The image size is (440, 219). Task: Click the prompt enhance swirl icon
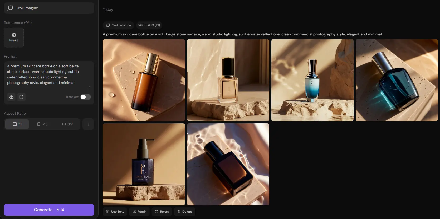[11, 97]
